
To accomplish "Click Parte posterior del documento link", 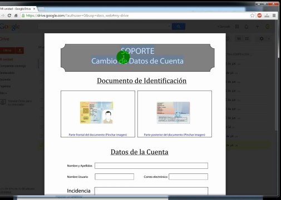I will click(x=175, y=134).
